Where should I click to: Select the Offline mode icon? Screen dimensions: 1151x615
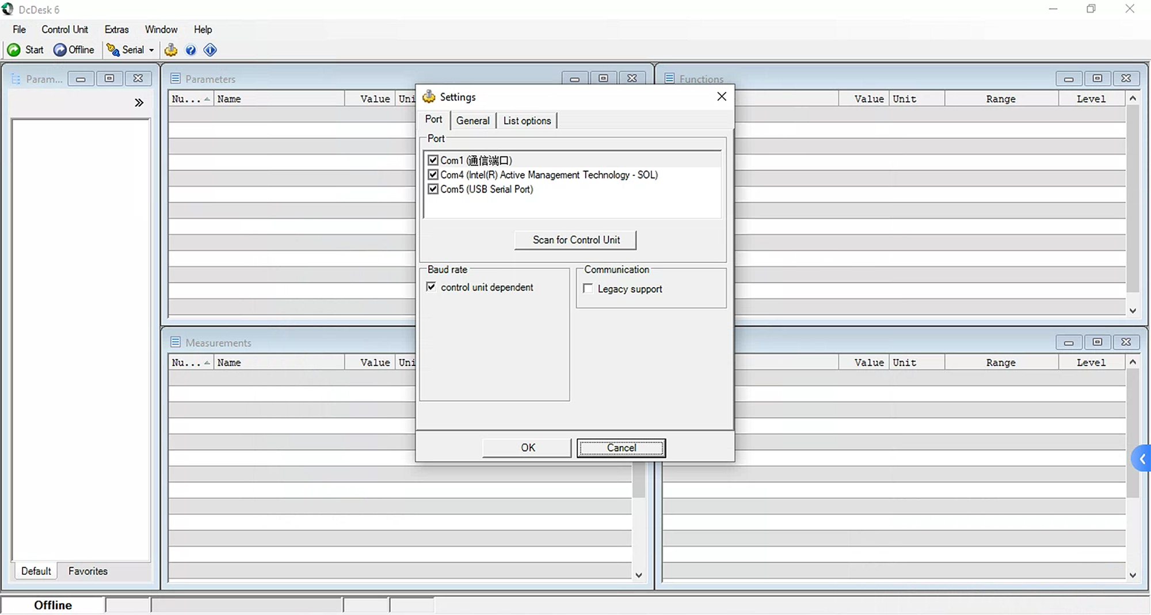[x=60, y=50]
